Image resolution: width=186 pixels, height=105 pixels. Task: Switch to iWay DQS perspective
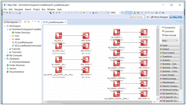click(176, 17)
